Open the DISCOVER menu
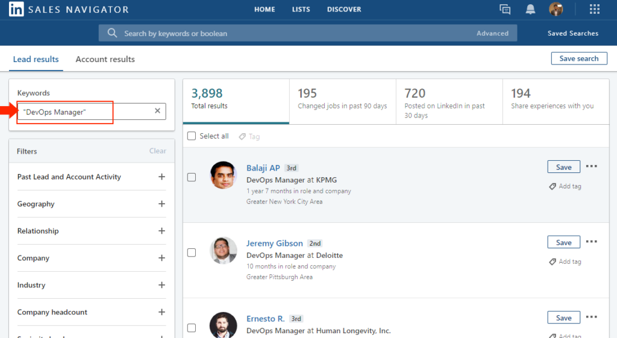Image resolution: width=617 pixels, height=338 pixels. tap(344, 9)
